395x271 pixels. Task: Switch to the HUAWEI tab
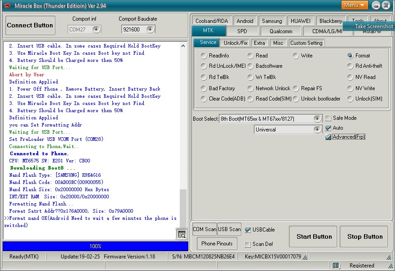(301, 21)
